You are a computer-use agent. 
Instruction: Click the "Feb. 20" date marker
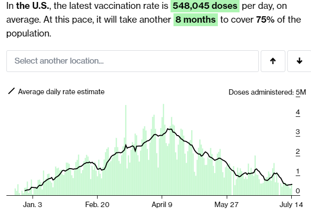(97, 204)
